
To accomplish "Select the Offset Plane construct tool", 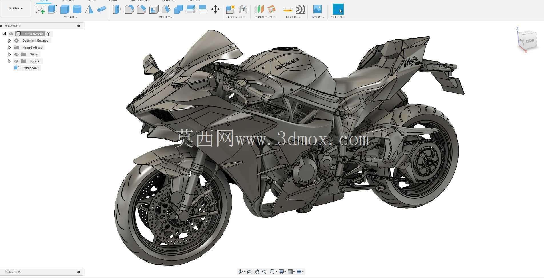I will click(x=259, y=9).
